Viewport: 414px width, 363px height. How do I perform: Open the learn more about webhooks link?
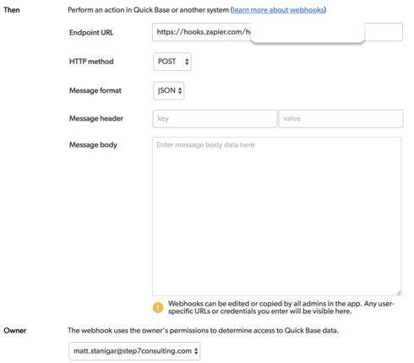pyautogui.click(x=278, y=10)
